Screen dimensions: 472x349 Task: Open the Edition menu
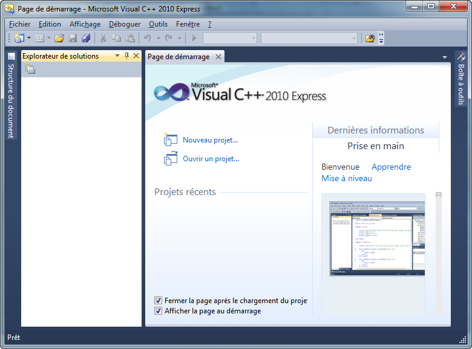pyautogui.click(x=50, y=24)
